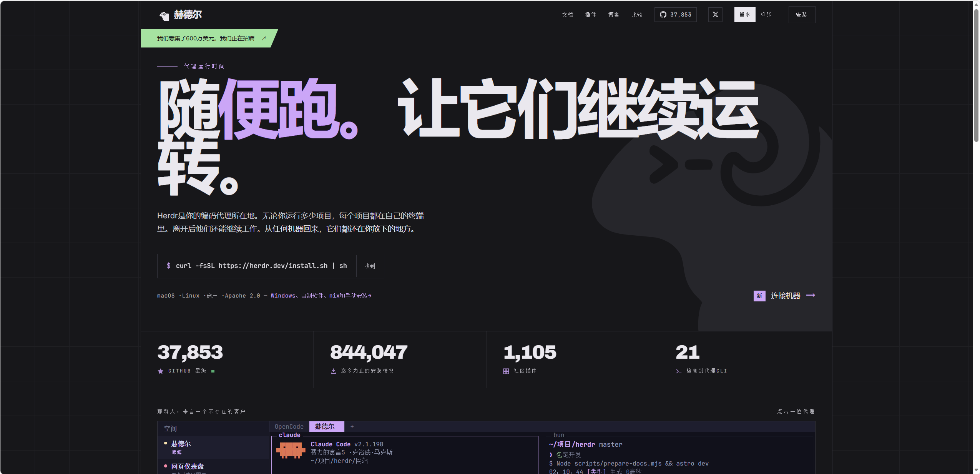Click the 点击一位代理 label
The image size is (980, 474).
[x=796, y=411]
